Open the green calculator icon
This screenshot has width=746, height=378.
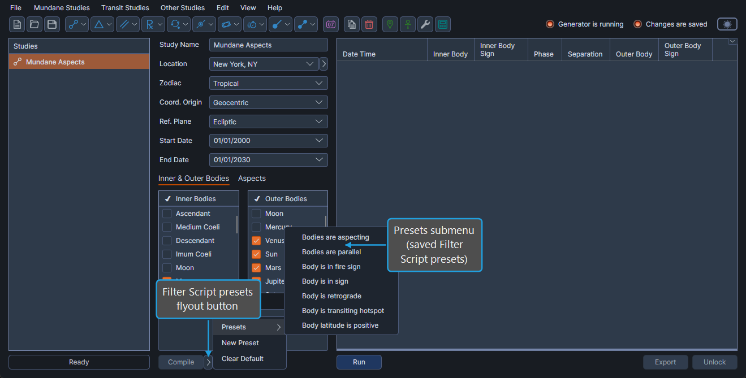[443, 24]
